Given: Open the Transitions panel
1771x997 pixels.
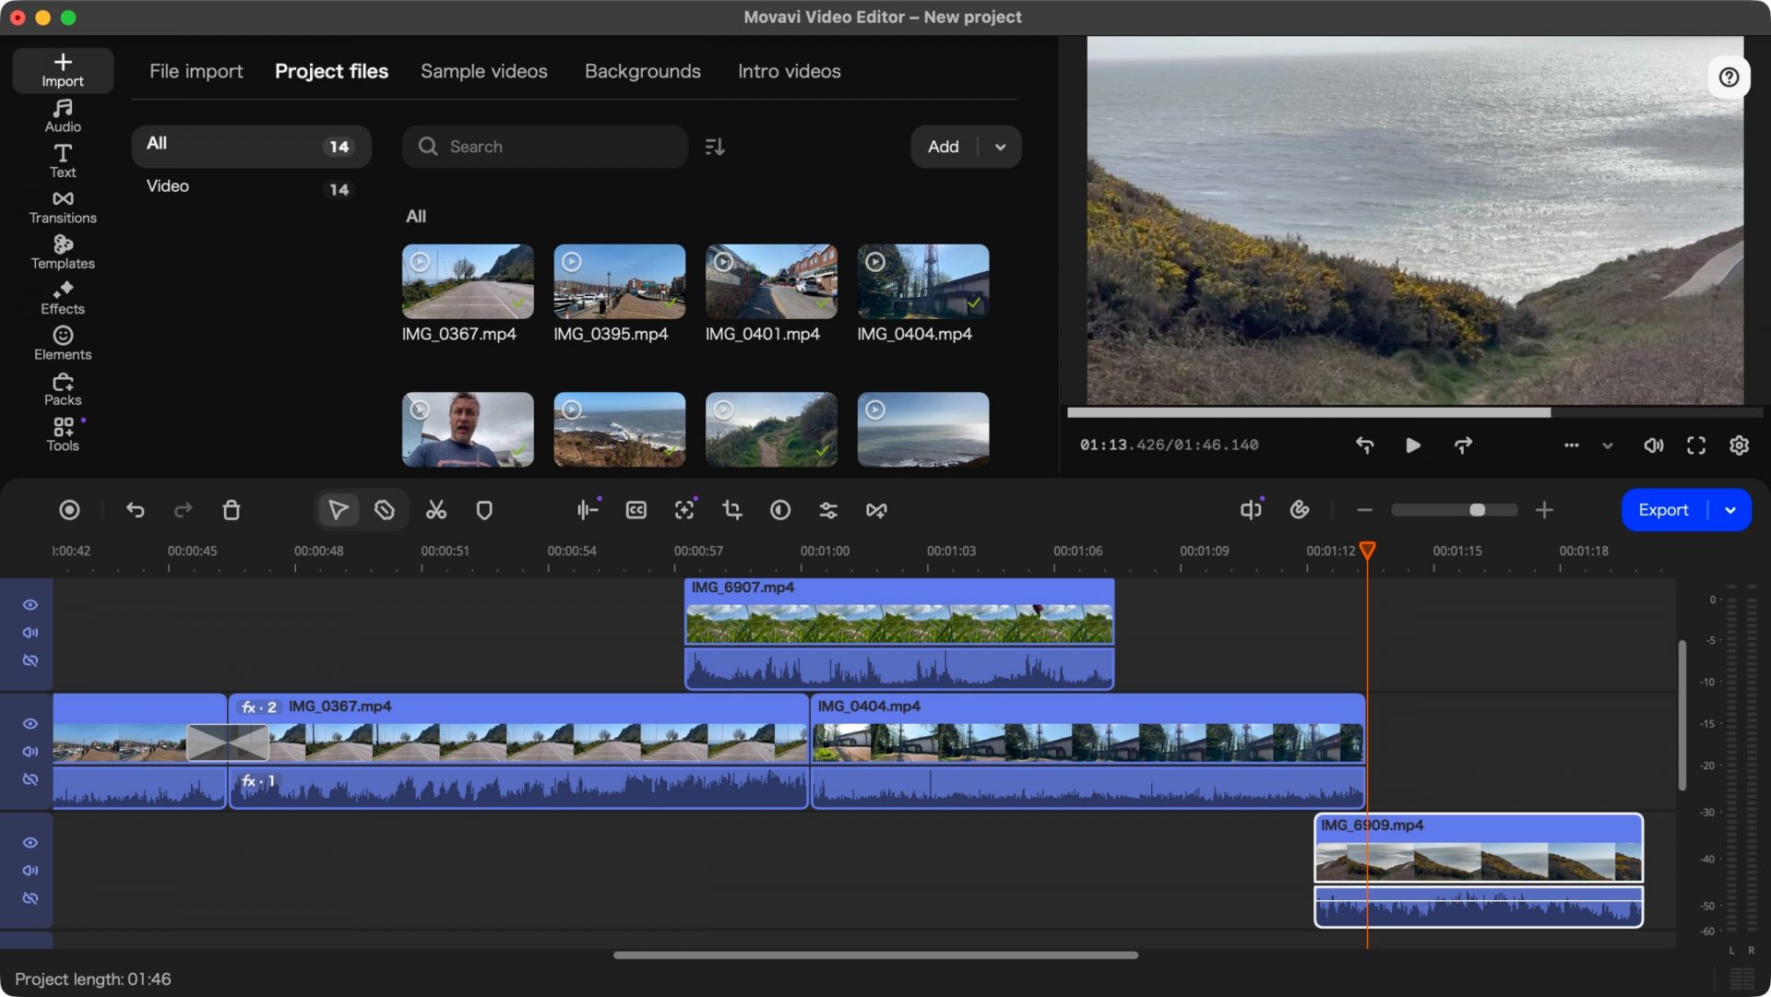Looking at the screenshot, I should (x=63, y=208).
